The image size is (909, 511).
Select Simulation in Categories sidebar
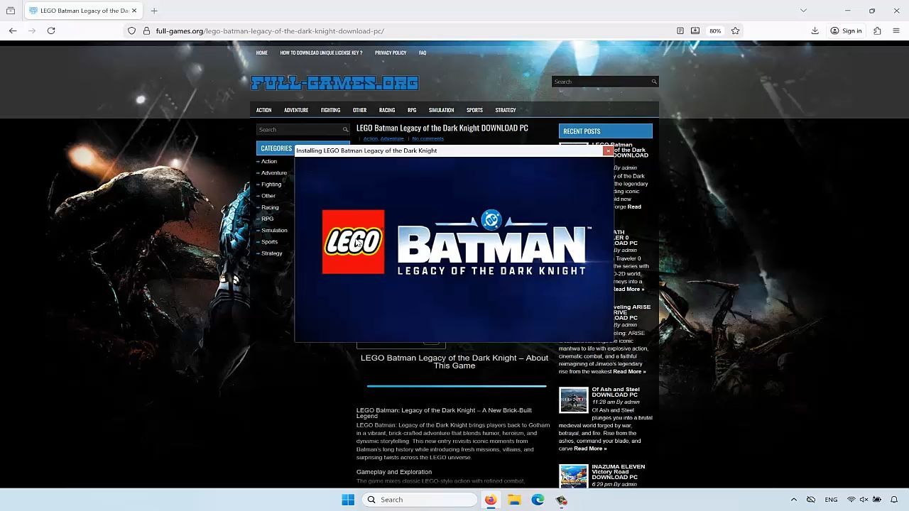[x=274, y=230]
